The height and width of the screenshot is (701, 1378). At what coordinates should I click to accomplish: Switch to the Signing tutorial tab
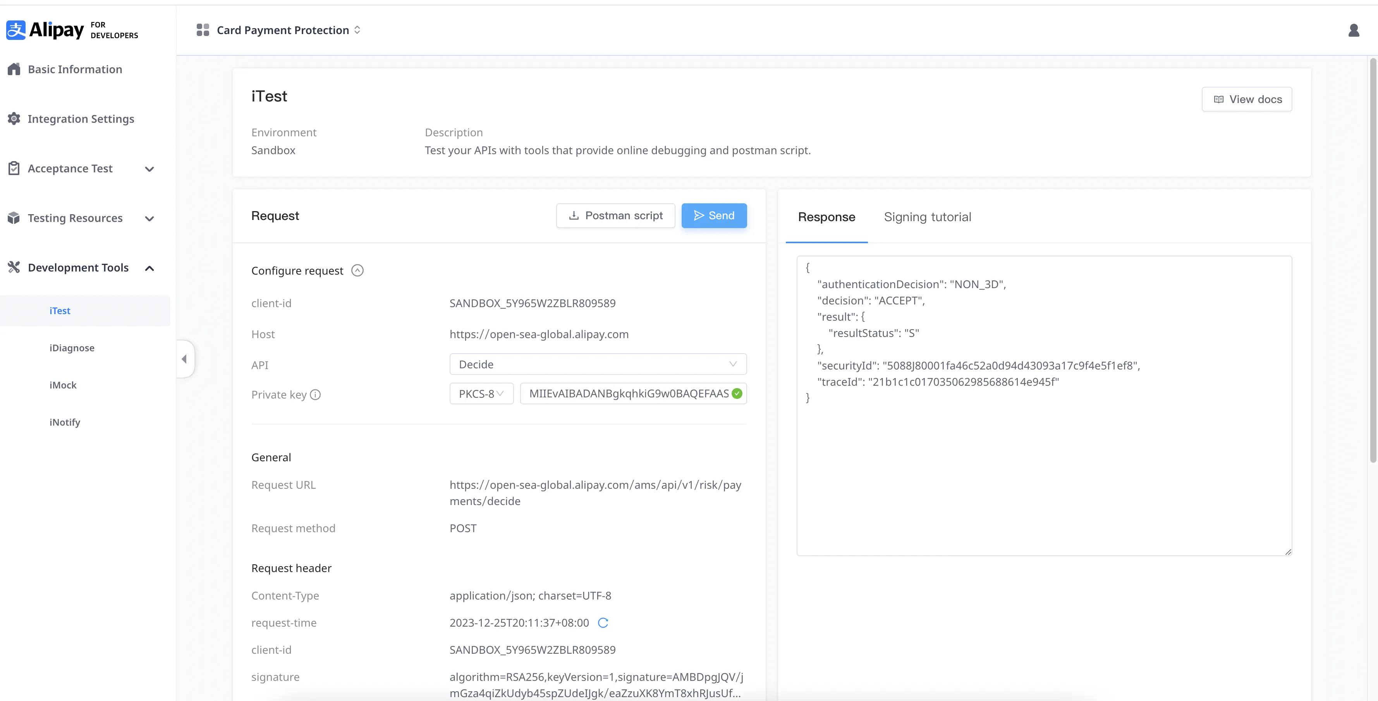coord(927,217)
